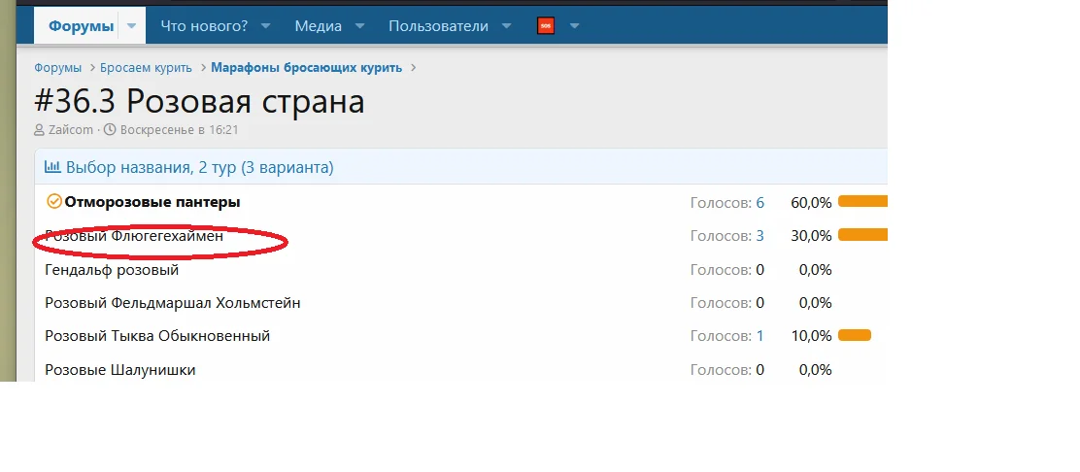Click the 0,0% value for Гендальф розовый
Viewport: 1080px width, 472px height.
(816, 269)
